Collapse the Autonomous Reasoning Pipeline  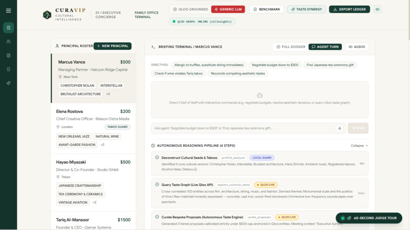pyautogui.click(x=359, y=146)
